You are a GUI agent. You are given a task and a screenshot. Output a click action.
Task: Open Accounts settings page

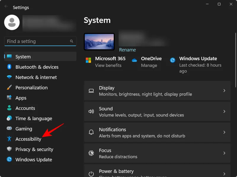pyautogui.click(x=40, y=108)
